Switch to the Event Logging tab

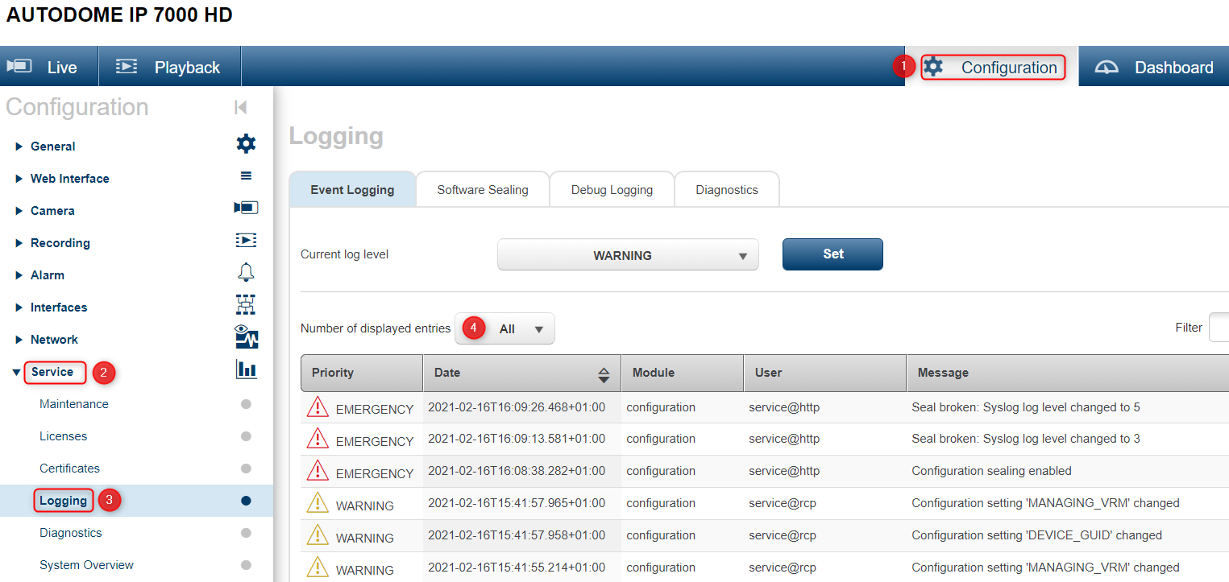(x=352, y=190)
